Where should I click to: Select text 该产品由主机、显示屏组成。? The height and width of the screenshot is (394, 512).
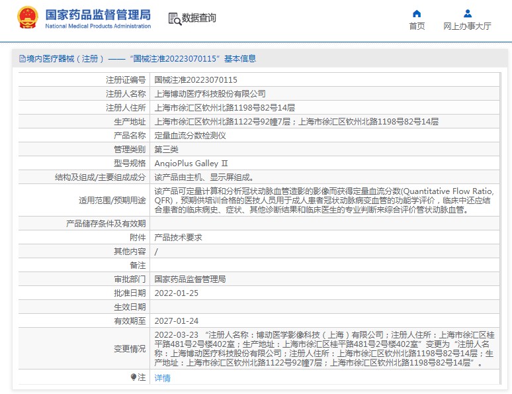(x=204, y=177)
